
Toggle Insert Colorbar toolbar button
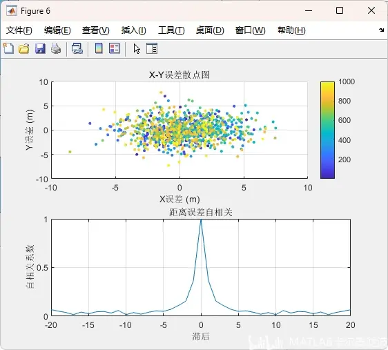click(x=99, y=48)
